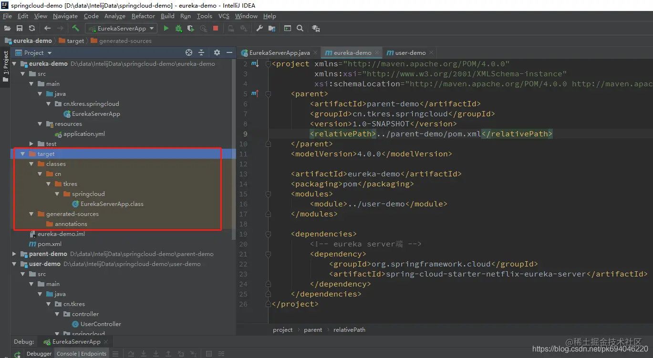Hide the Project panel with minus icon

click(x=229, y=52)
